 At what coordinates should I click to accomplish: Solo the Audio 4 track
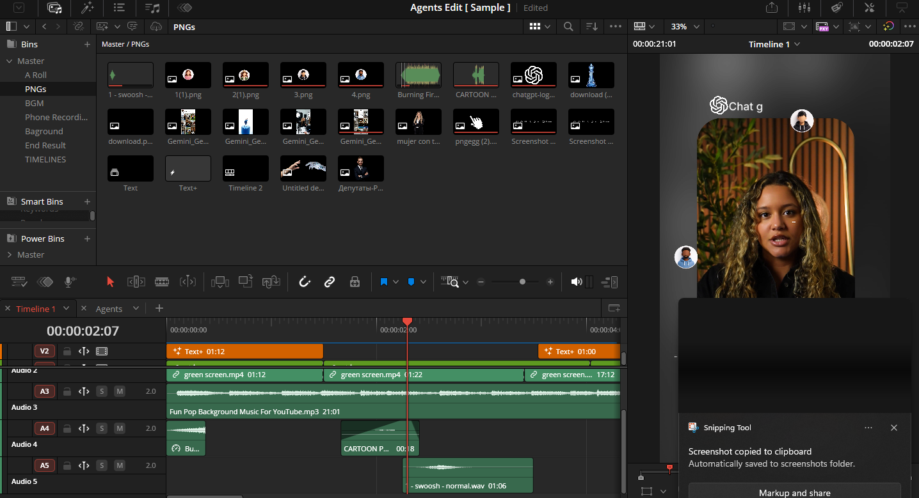point(101,428)
